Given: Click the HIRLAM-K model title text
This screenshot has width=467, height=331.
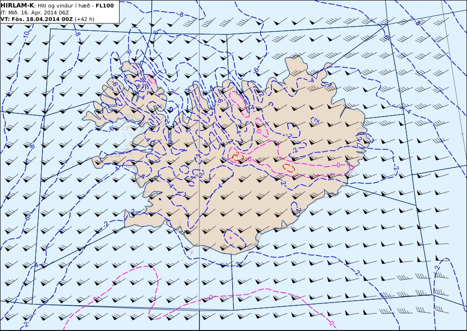Looking at the screenshot, I should (x=17, y=5).
